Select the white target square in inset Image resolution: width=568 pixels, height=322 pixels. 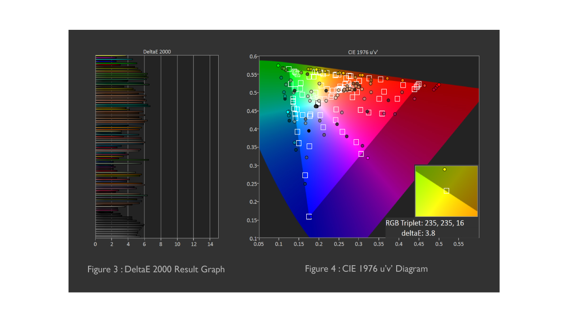click(x=446, y=191)
